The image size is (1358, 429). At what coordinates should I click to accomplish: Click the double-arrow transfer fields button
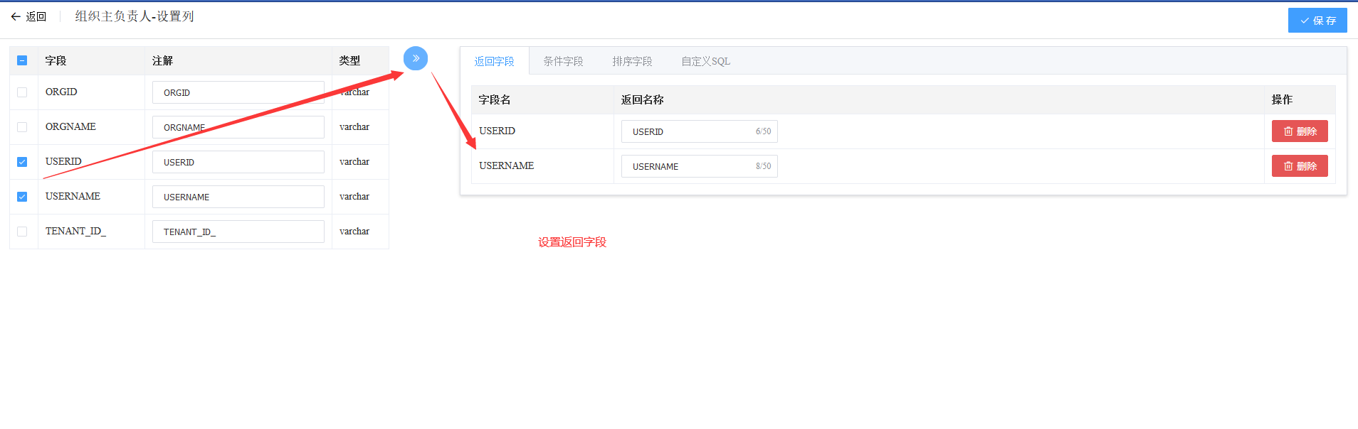(x=416, y=58)
